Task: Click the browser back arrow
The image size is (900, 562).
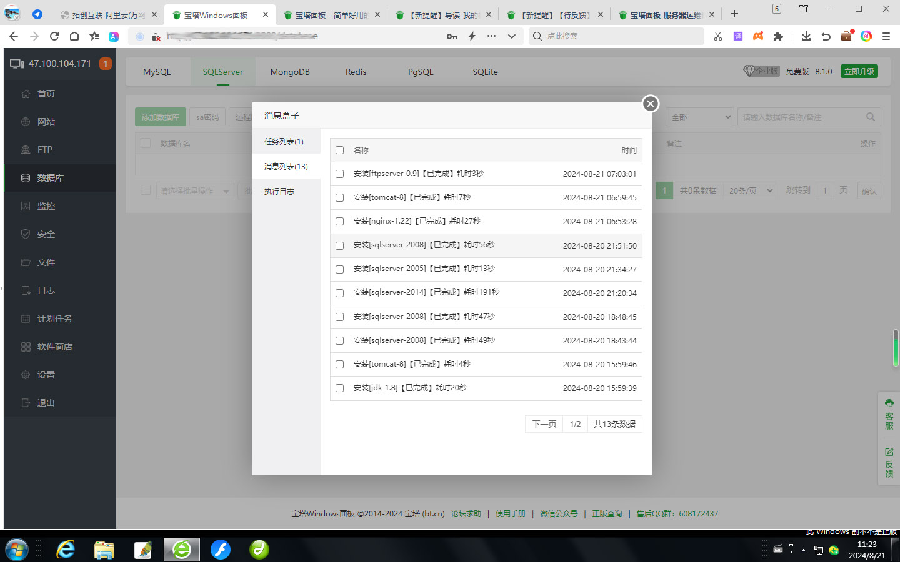Action: click(14, 36)
